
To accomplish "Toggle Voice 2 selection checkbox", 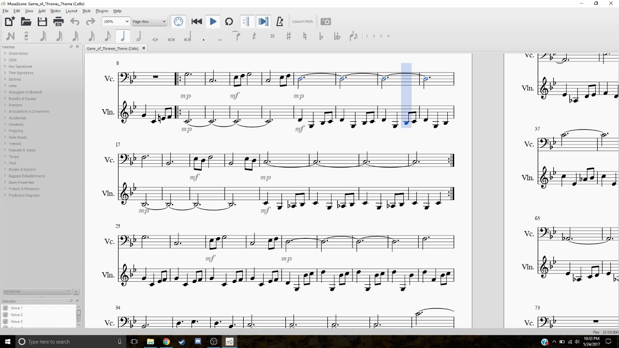I will coord(5,315).
